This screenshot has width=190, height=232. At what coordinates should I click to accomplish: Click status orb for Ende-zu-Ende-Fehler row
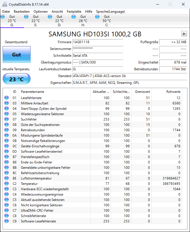click(x=6, y=162)
